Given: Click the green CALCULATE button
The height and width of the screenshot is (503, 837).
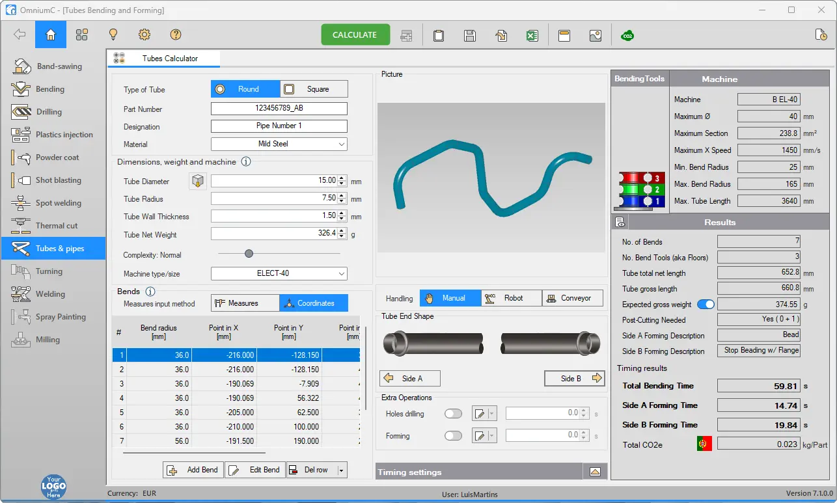Looking at the screenshot, I should point(355,34).
